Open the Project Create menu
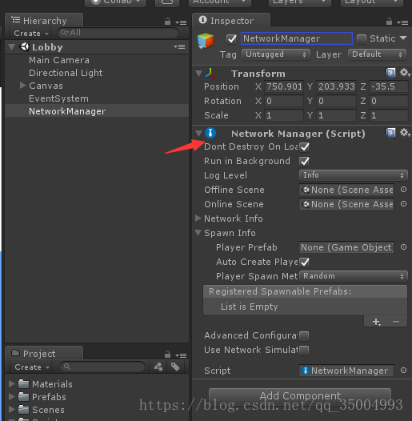Image resolution: width=412 pixels, height=421 pixels. tap(32, 367)
